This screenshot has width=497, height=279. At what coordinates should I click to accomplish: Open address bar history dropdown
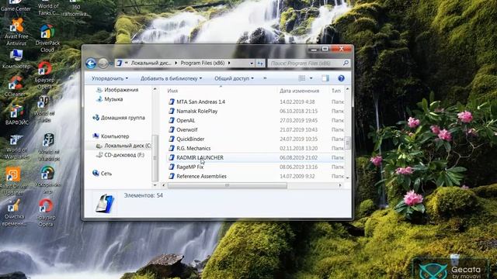click(252, 64)
